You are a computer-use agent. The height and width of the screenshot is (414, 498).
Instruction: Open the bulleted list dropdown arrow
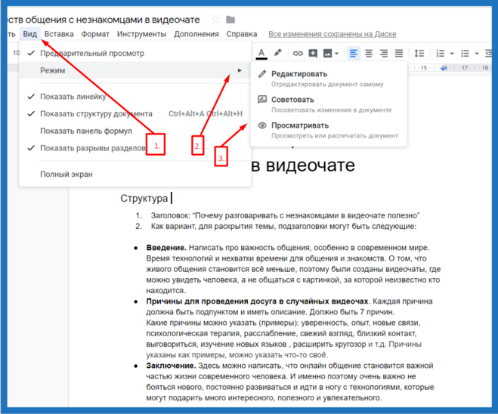(476, 53)
